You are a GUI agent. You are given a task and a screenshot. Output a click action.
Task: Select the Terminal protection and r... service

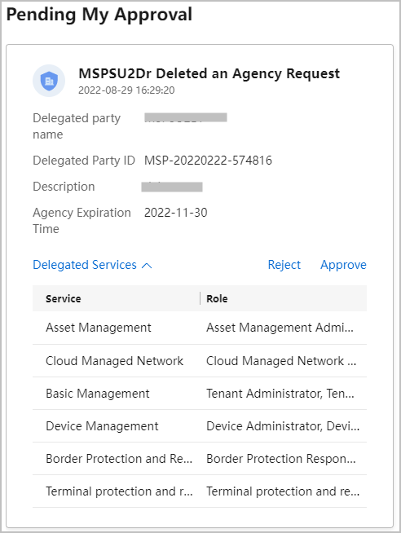point(119,491)
